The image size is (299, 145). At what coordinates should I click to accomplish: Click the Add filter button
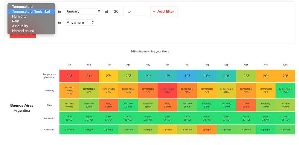pyautogui.click(x=164, y=11)
